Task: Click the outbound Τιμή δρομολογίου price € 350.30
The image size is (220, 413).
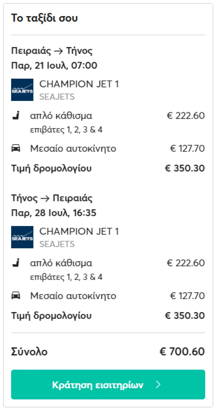Action: tap(185, 168)
